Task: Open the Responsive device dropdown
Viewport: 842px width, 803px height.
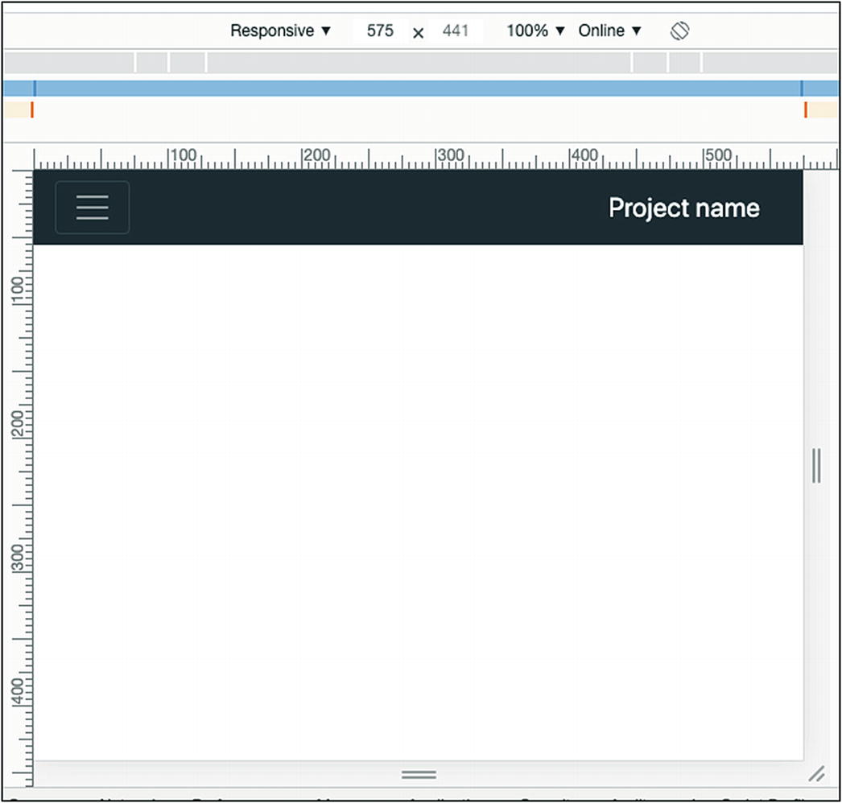Action: [x=280, y=31]
